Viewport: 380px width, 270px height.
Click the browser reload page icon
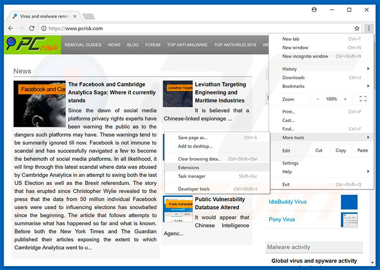(x=32, y=28)
